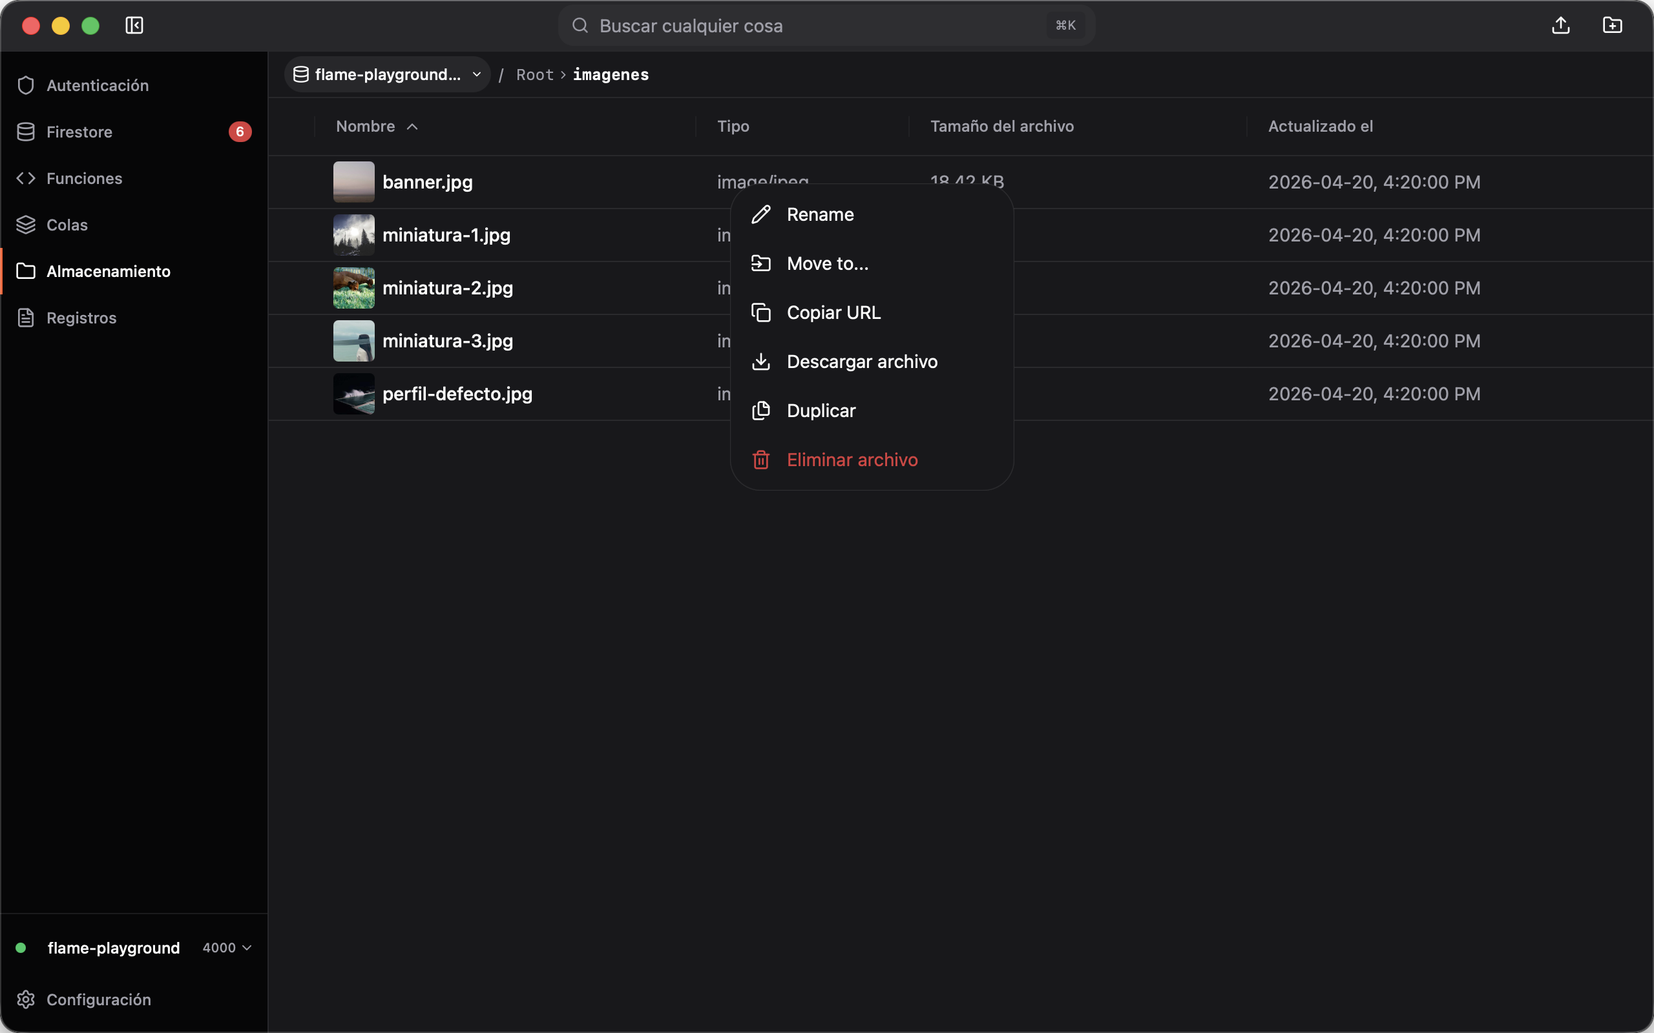Image resolution: width=1654 pixels, height=1033 pixels.
Task: Click the bucket icon in breadcrumb selector
Action: pyautogui.click(x=300, y=74)
